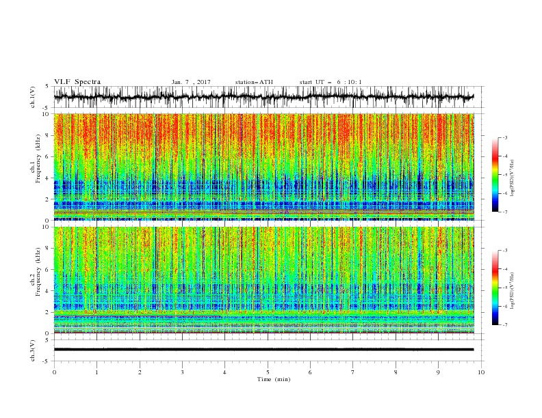
Task: Click the "ch.1(V)" waveform axis label
Action: click(x=33, y=97)
